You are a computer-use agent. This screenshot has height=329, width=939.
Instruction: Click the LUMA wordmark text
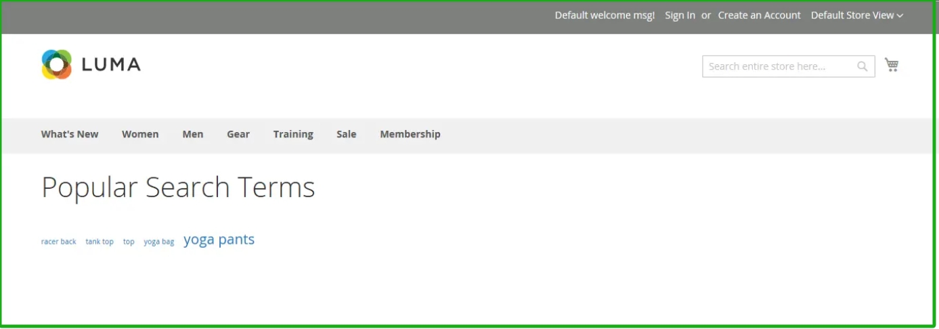111,65
